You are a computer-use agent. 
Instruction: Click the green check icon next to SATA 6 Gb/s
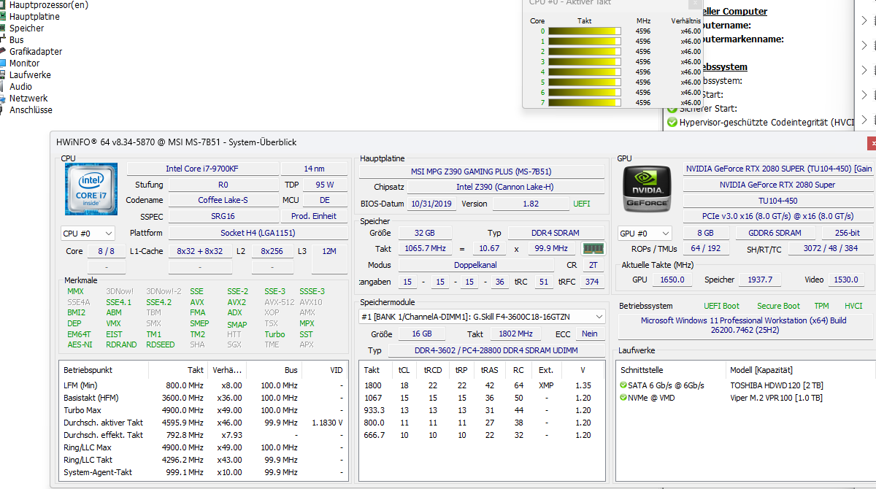tap(623, 385)
